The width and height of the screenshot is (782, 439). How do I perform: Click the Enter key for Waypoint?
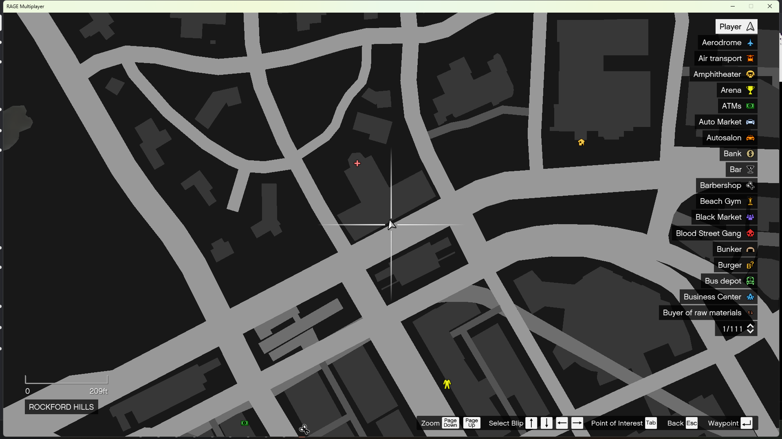pyautogui.click(x=747, y=423)
